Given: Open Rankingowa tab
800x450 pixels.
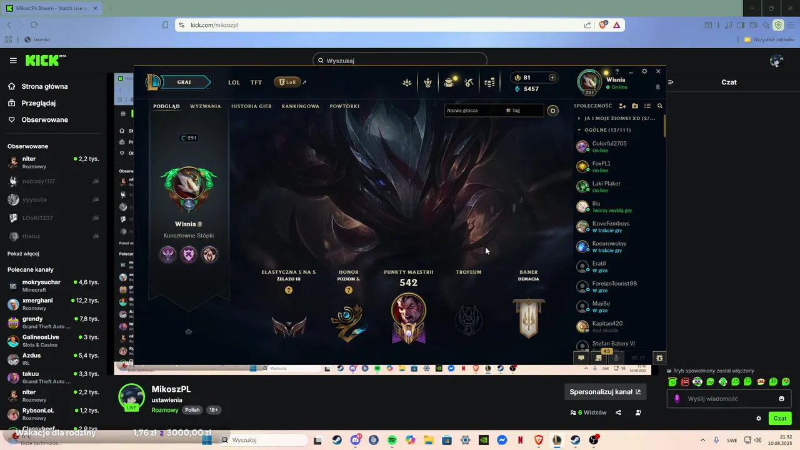Looking at the screenshot, I should (301, 106).
